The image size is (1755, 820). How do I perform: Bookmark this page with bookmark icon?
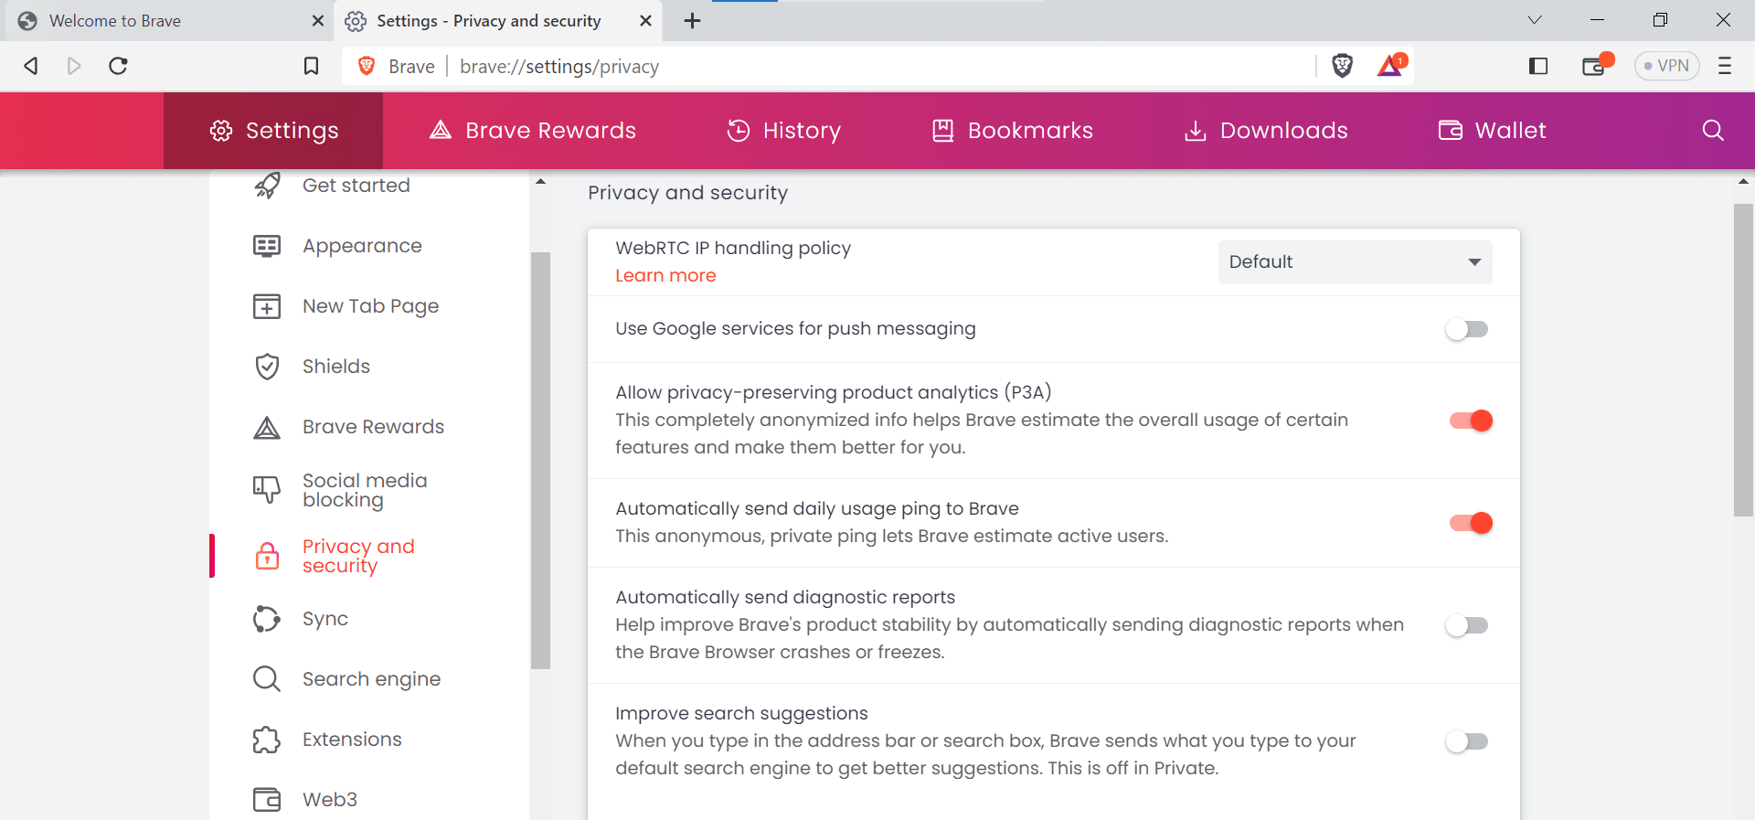click(x=311, y=66)
